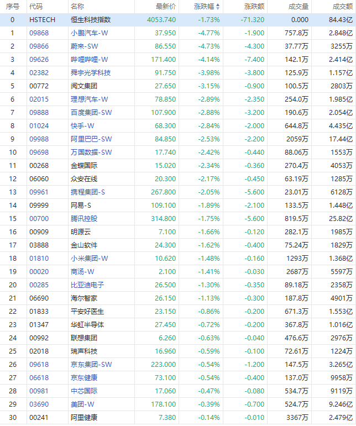Select the 联想集团 row name
This screenshot has height=426, width=356.
tap(84, 338)
